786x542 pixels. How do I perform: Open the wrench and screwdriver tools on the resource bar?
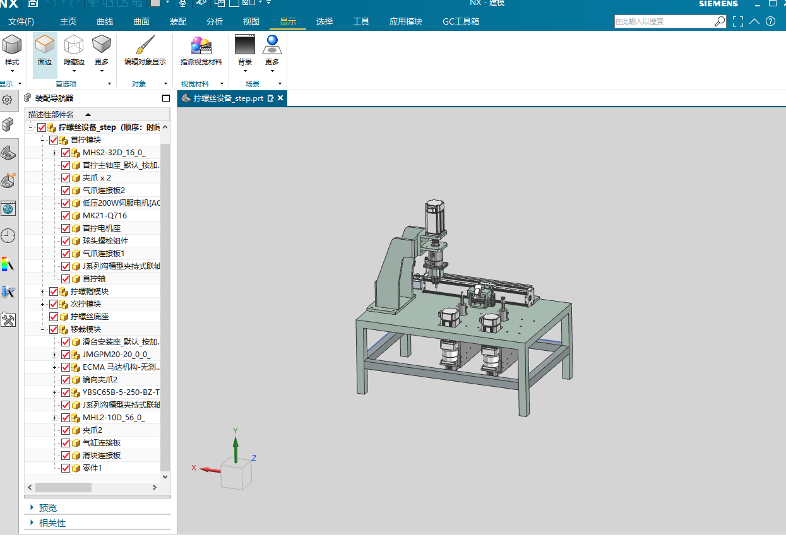(8, 319)
